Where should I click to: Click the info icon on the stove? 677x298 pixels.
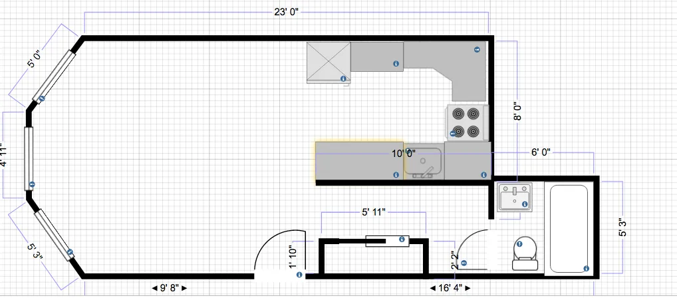click(453, 134)
